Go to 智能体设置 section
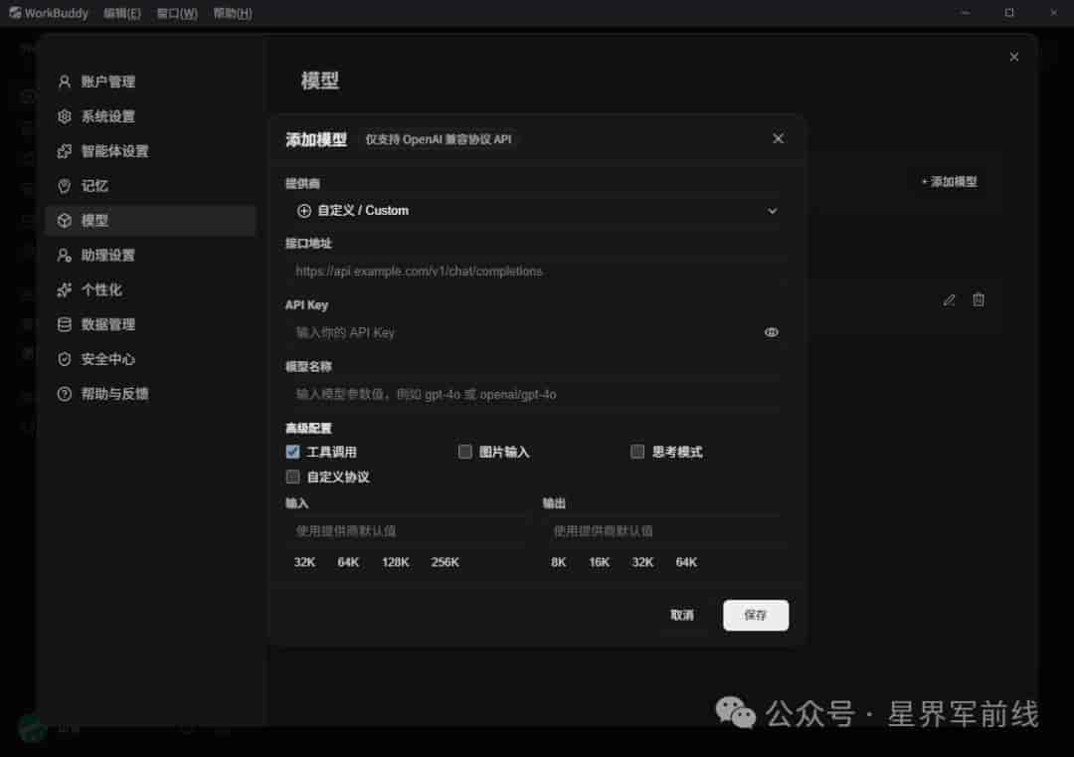Viewport: 1074px width, 757px height. [151, 151]
